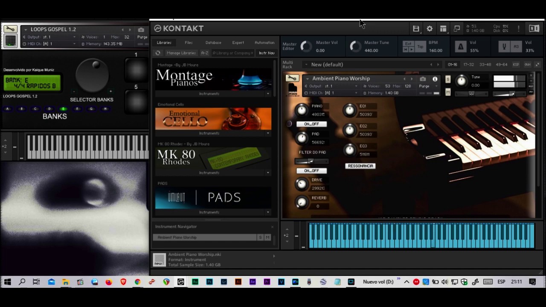Solo the Ambient Piano Worship instrument
This screenshot has width=546, height=307.
coord(448,79)
